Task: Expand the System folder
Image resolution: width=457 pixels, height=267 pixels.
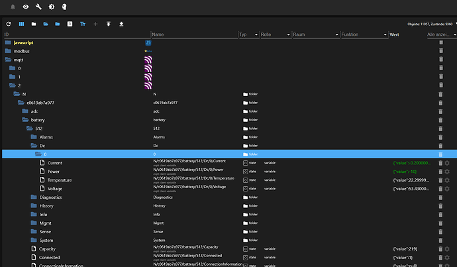Action: coord(34,240)
